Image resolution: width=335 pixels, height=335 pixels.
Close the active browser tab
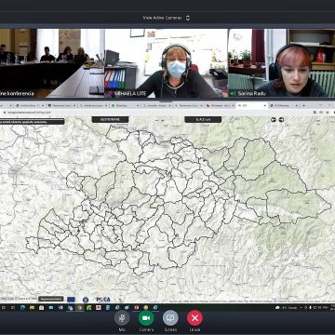pos(265,106)
